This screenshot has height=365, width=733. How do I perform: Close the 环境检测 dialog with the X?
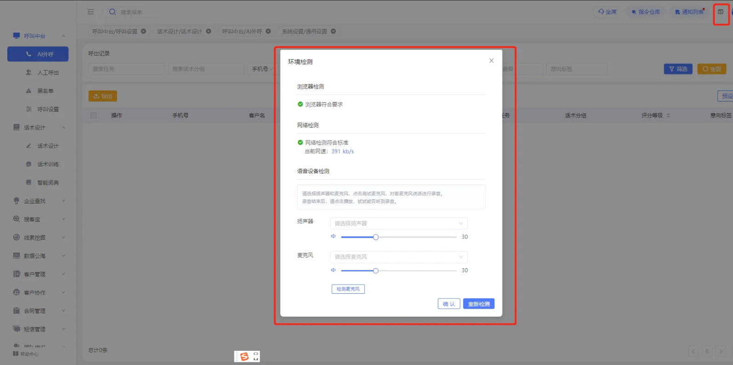point(491,61)
